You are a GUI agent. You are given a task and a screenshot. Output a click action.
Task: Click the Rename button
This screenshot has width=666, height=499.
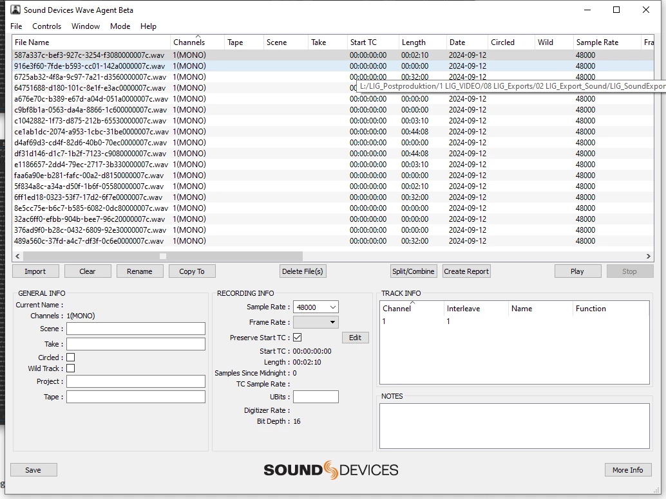pyautogui.click(x=140, y=271)
